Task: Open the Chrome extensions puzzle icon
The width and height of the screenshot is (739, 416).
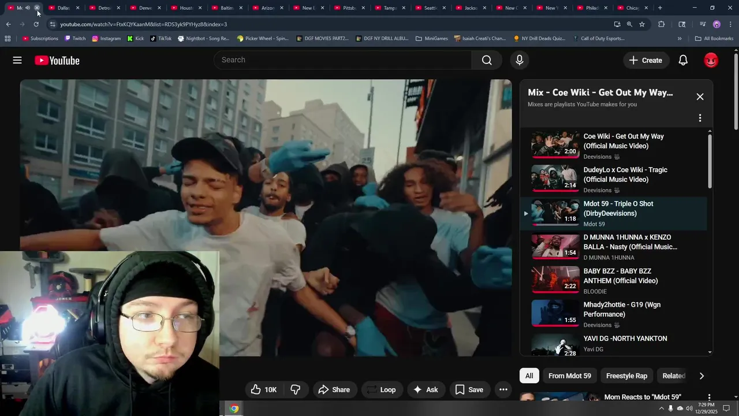Action: pos(662,24)
